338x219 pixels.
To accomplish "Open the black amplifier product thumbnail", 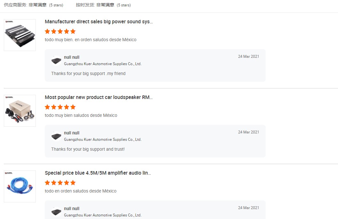I will click(x=20, y=35).
